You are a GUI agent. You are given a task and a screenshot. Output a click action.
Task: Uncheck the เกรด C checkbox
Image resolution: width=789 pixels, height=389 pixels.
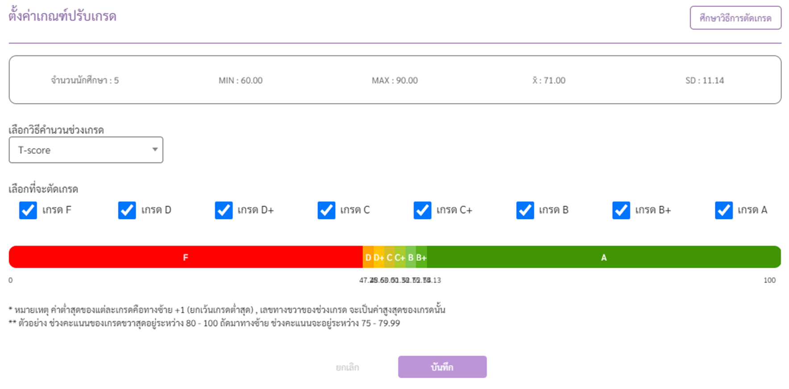326,210
